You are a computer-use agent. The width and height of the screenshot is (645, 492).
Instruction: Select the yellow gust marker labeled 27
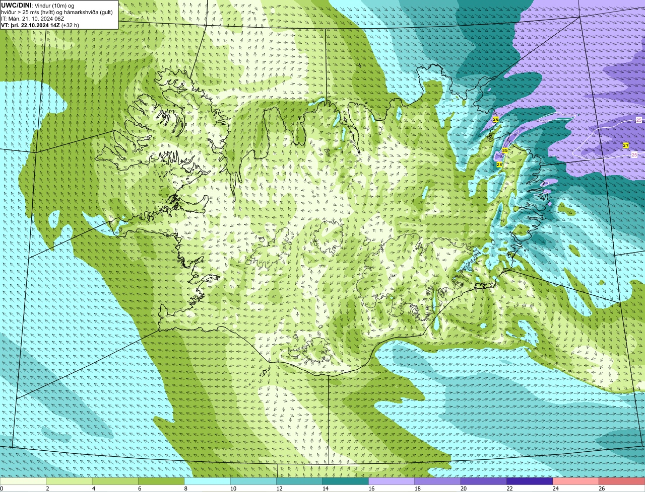point(626,145)
